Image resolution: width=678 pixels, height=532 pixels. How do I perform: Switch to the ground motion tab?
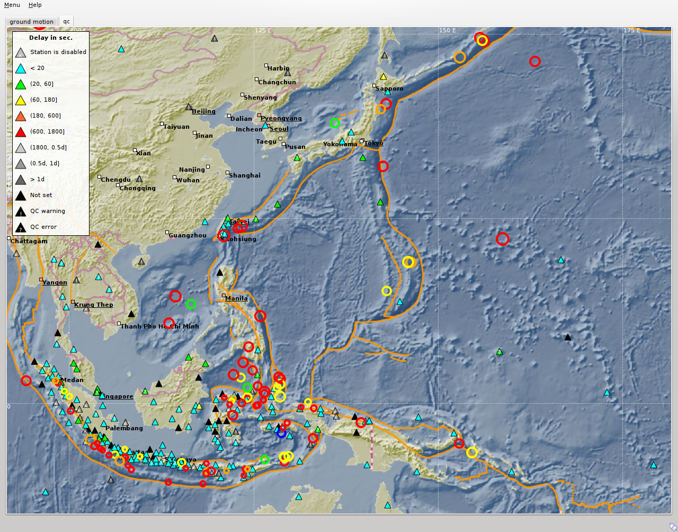[31, 22]
